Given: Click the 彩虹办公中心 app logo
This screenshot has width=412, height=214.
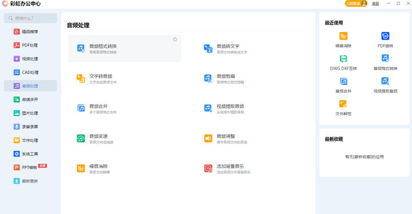Looking at the screenshot, I should tap(5, 3).
